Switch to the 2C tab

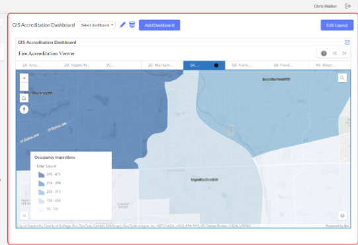[x=120, y=66]
